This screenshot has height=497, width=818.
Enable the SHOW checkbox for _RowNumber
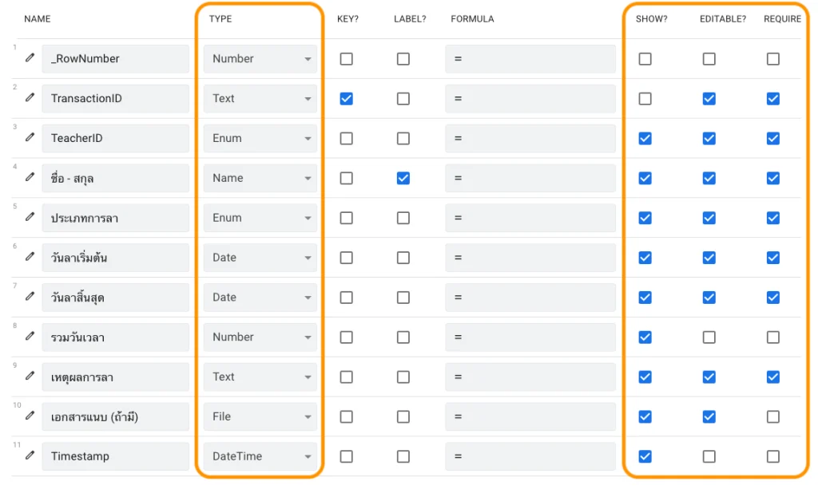point(645,59)
